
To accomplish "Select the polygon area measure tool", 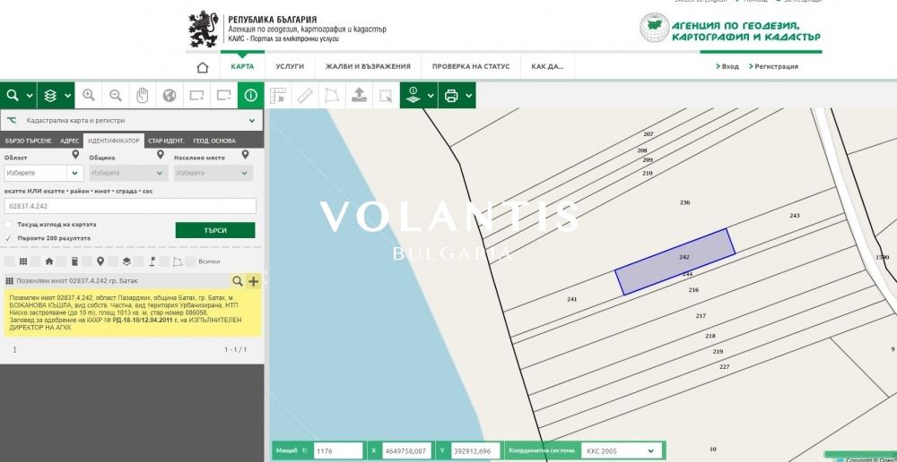I will tap(332, 96).
